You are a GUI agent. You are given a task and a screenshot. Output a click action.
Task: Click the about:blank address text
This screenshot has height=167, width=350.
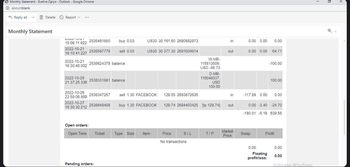[21, 8]
